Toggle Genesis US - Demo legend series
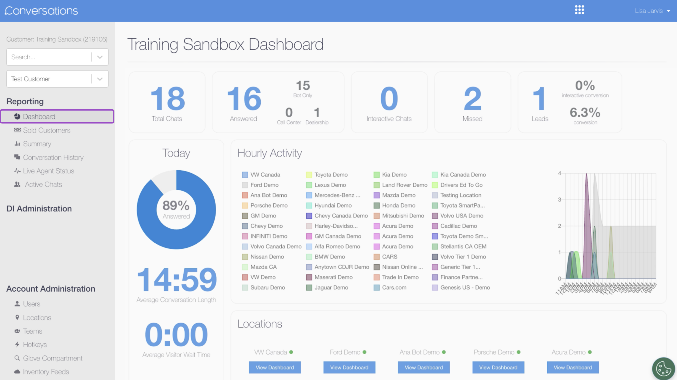This screenshot has width=677, height=380. tap(461, 287)
